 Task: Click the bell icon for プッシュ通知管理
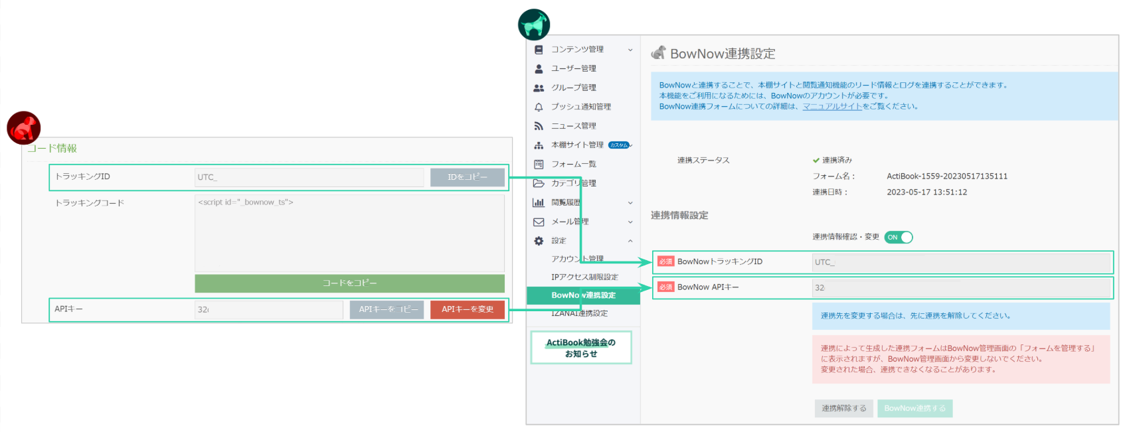pos(539,107)
